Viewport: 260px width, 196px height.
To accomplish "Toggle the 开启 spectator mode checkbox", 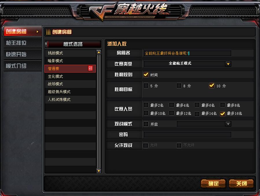I will tap(146, 124).
